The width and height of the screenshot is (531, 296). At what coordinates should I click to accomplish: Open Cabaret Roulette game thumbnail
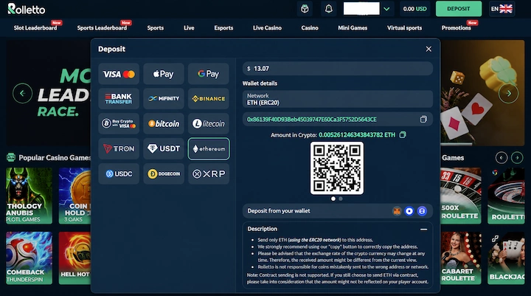tap(460, 258)
